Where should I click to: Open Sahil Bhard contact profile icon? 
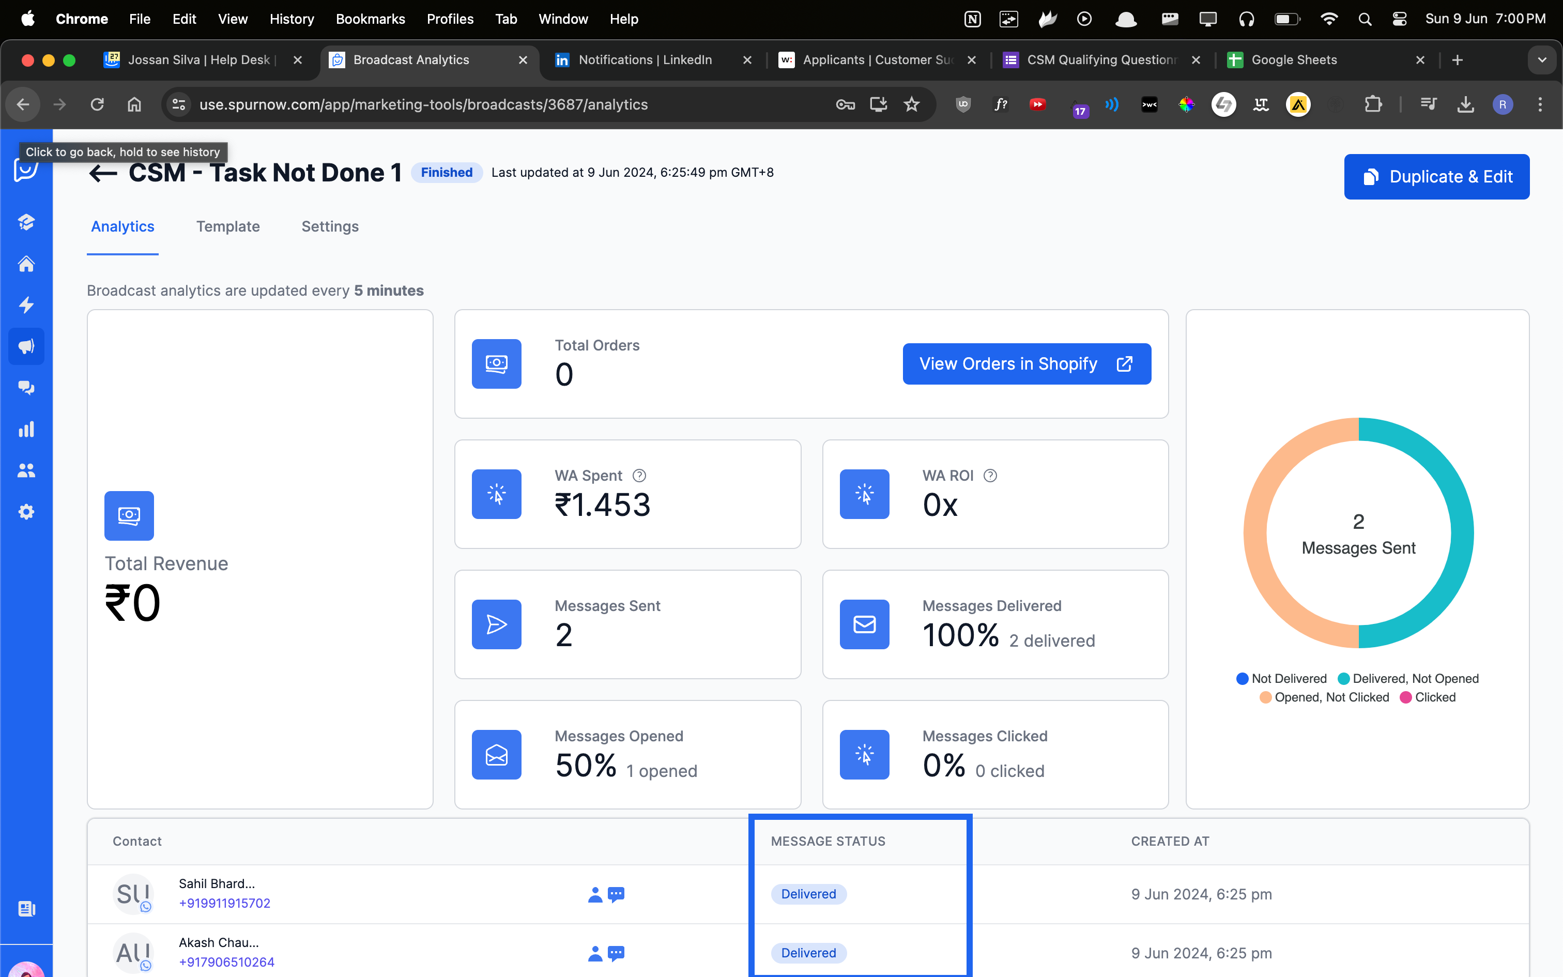pos(595,894)
